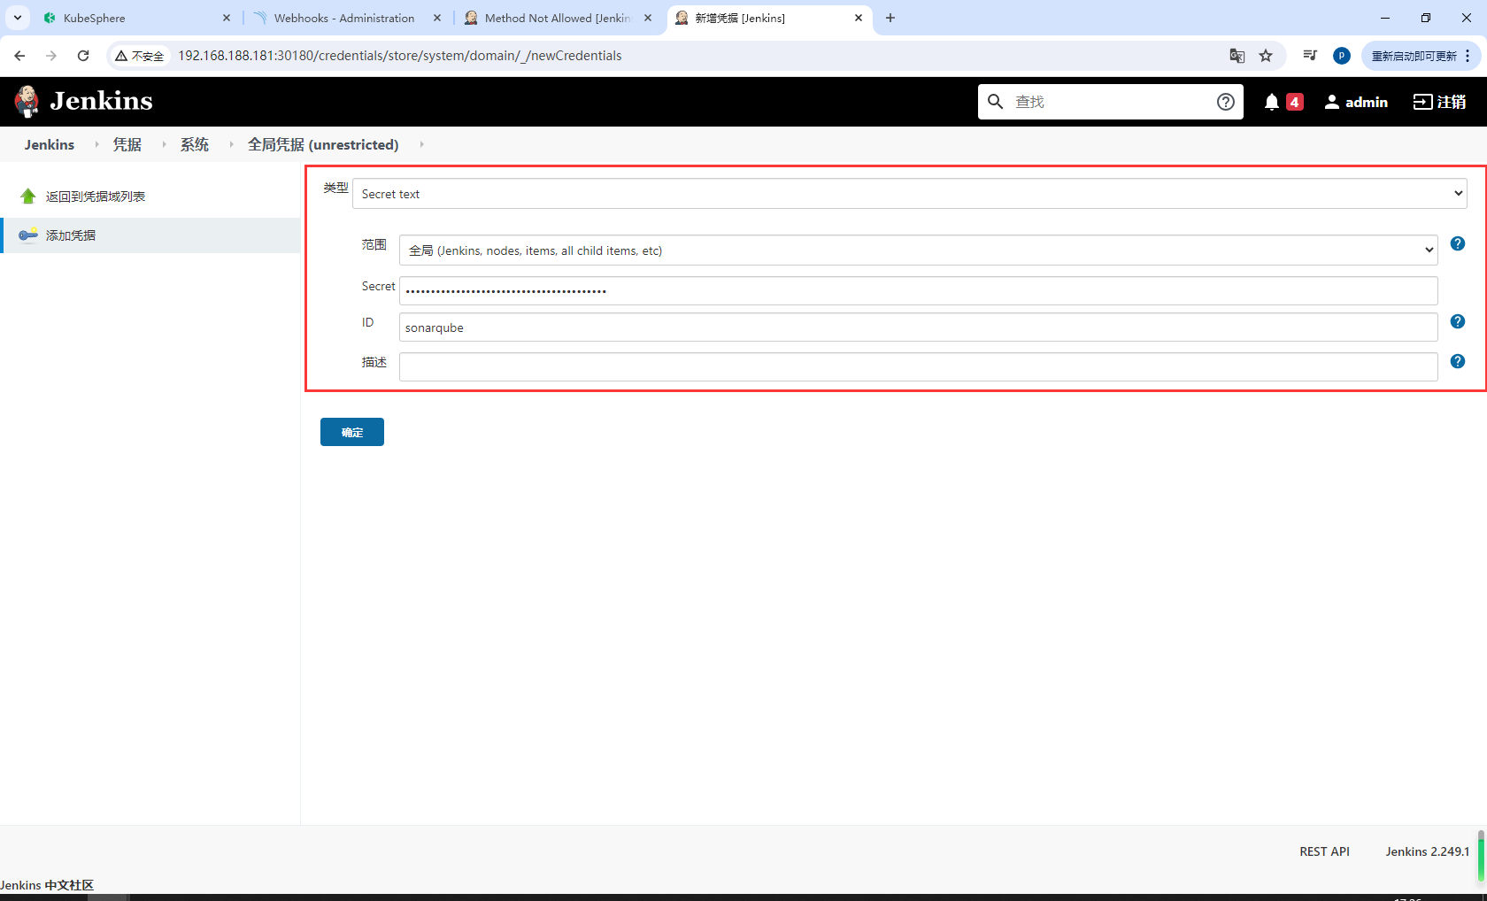Open the REST API footer link
This screenshot has height=901, width=1487.
pos(1324,851)
